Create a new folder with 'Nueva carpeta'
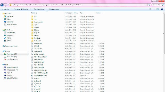Viewport: 165px width, 92px height. click(54, 9)
